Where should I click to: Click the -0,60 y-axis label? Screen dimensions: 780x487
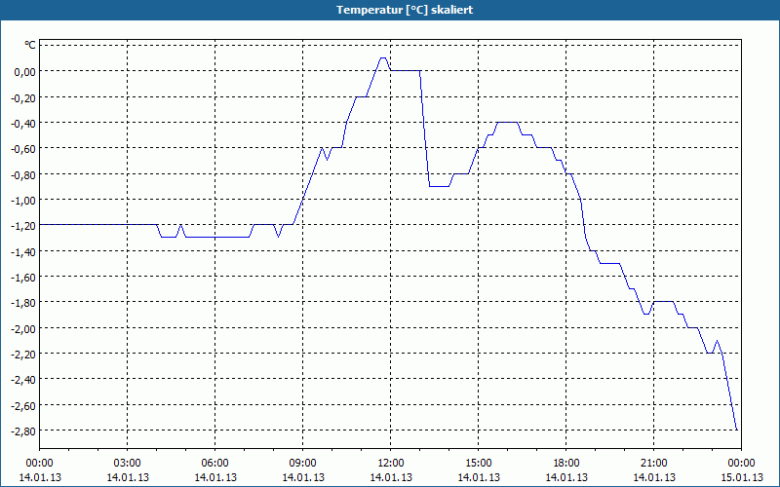click(22, 149)
